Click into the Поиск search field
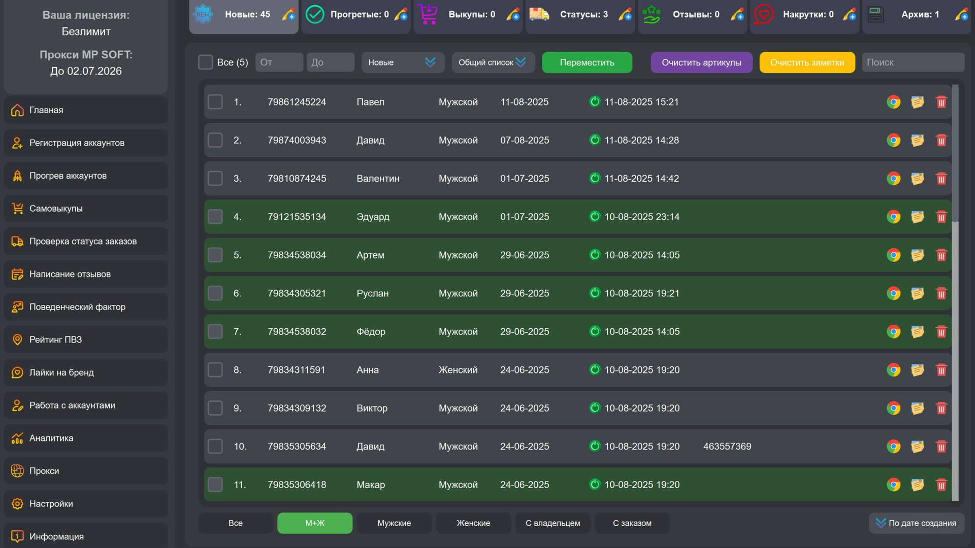This screenshot has width=975, height=548. coord(913,62)
